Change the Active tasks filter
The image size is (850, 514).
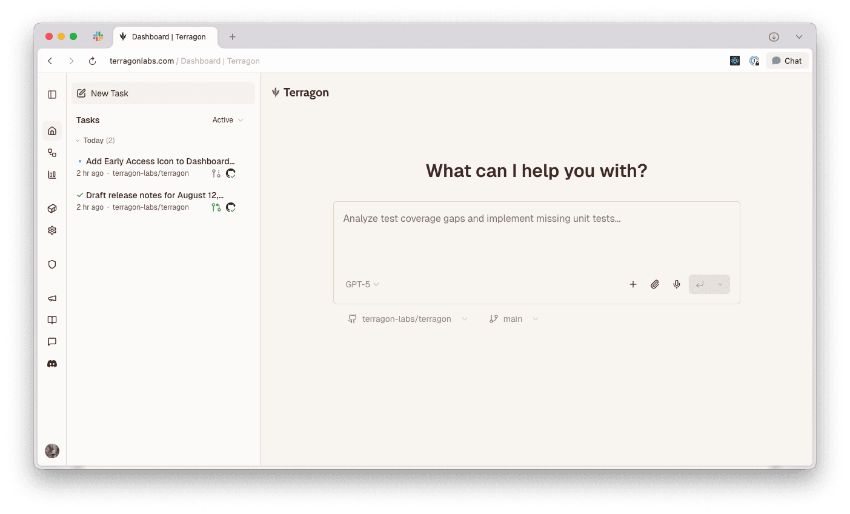click(227, 120)
